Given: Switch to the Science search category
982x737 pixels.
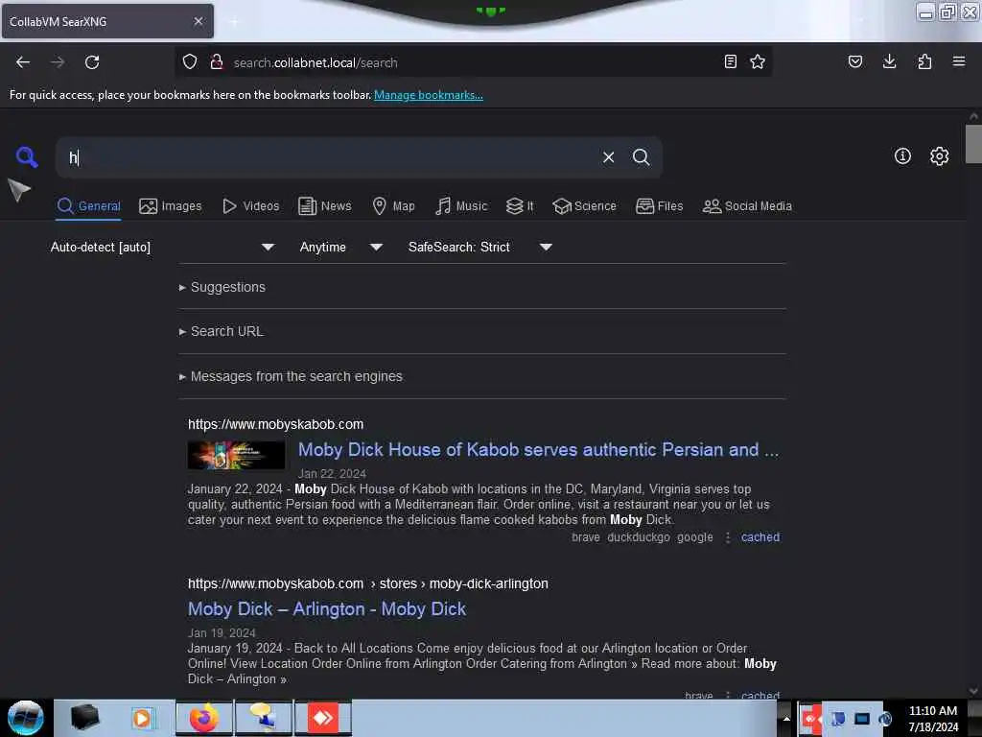Looking at the screenshot, I should (x=584, y=206).
